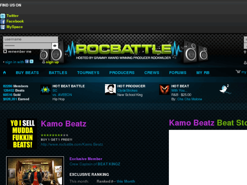Click the MySpace icon under Find Us On
Viewport: 247px width, 185px height.
pos(3,27)
